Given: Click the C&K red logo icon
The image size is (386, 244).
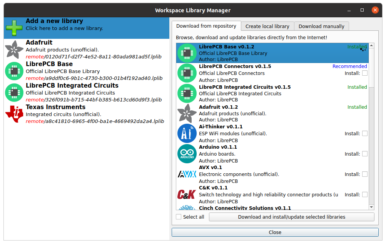Looking at the screenshot, I should tap(187, 194).
